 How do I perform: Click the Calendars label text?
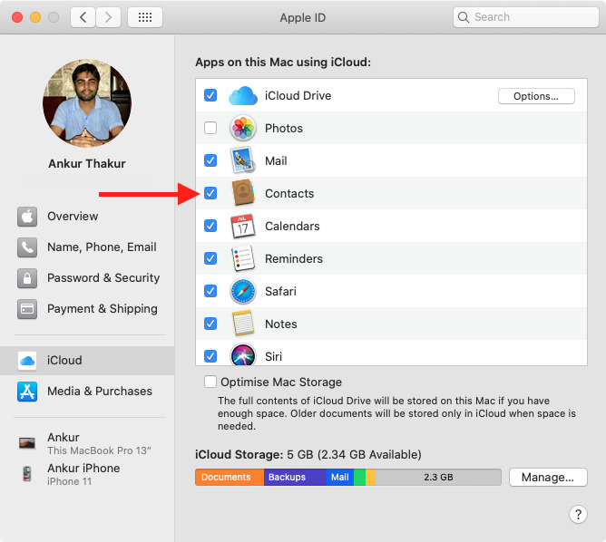click(292, 226)
